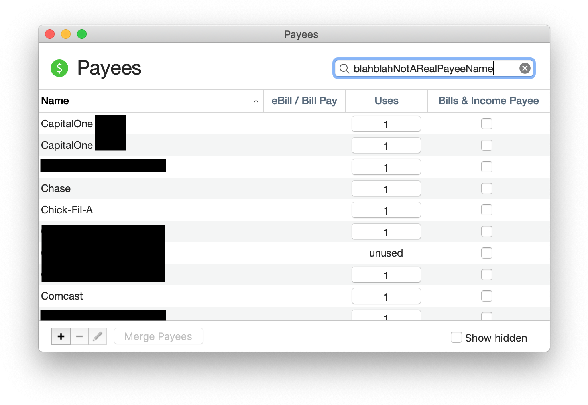Select the Comcast payee row

click(x=294, y=296)
